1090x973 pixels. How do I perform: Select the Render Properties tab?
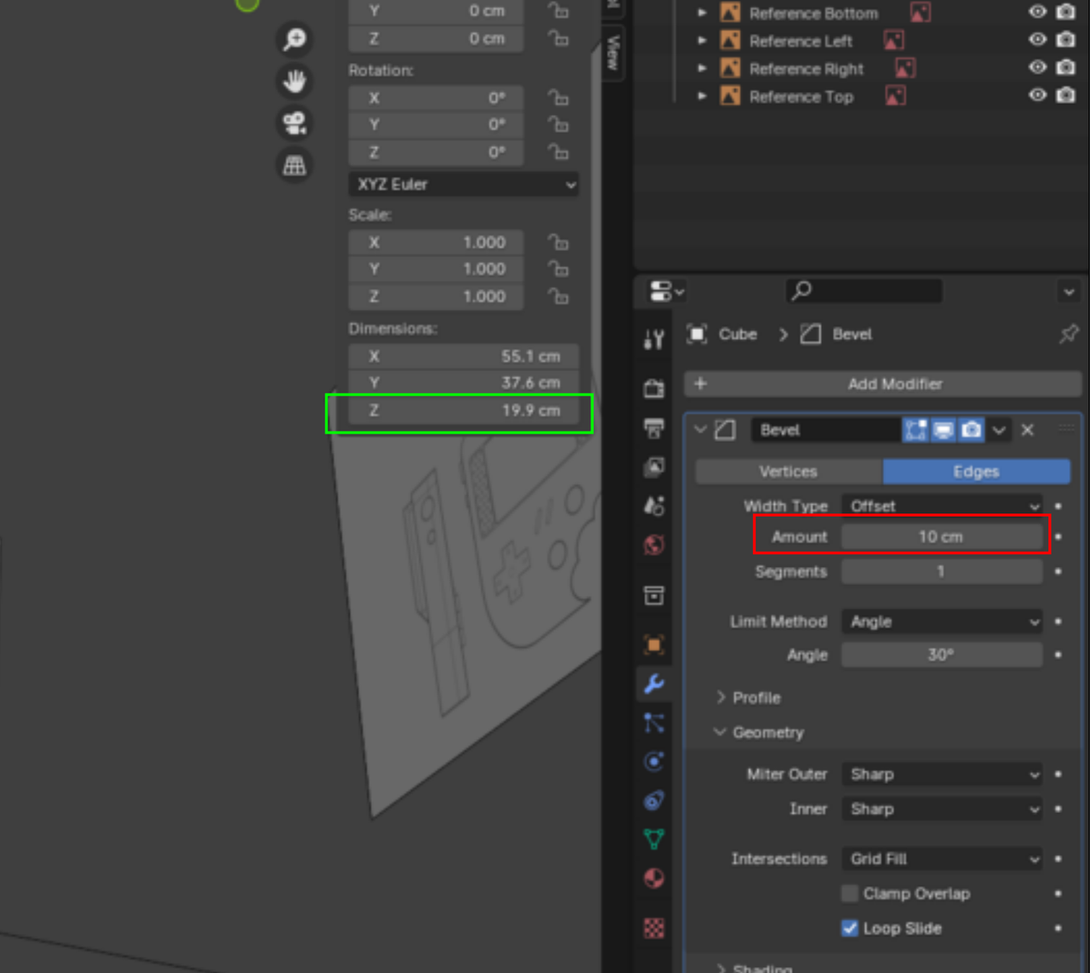coord(654,387)
